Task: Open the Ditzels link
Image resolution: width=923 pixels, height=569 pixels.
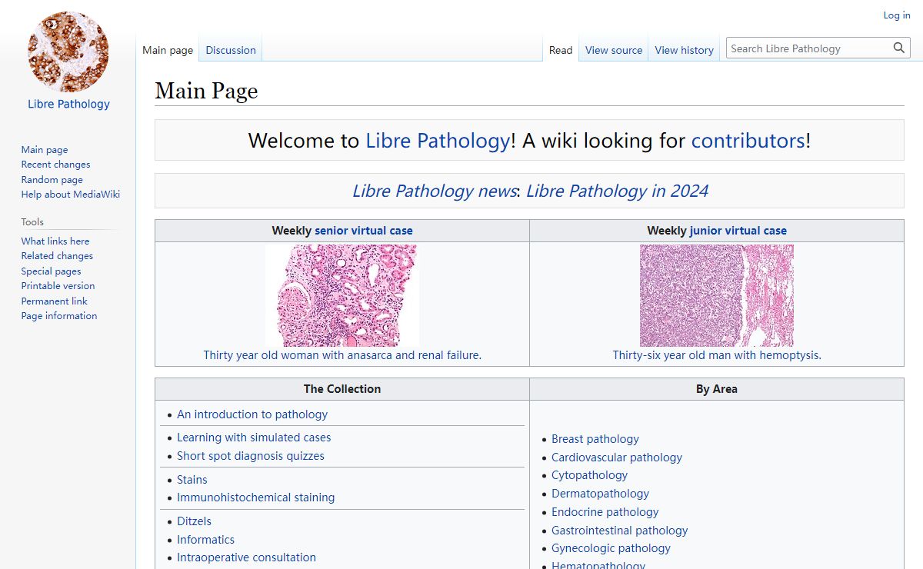Action: pyautogui.click(x=194, y=521)
